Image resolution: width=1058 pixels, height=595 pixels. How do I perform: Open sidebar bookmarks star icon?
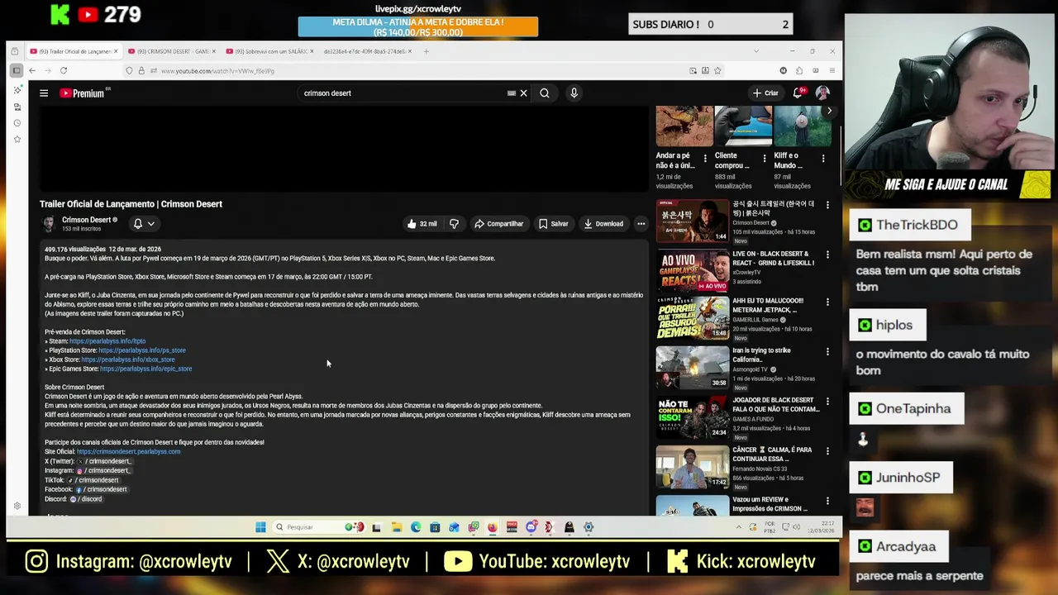click(x=17, y=140)
